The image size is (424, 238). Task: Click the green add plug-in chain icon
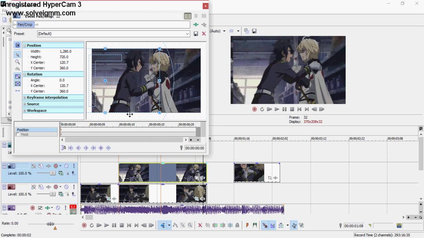pos(196,24)
